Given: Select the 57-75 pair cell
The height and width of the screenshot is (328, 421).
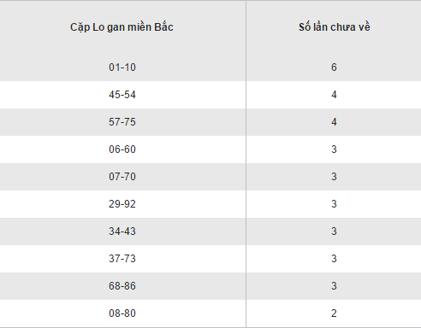Looking at the screenshot, I should tap(122, 122).
